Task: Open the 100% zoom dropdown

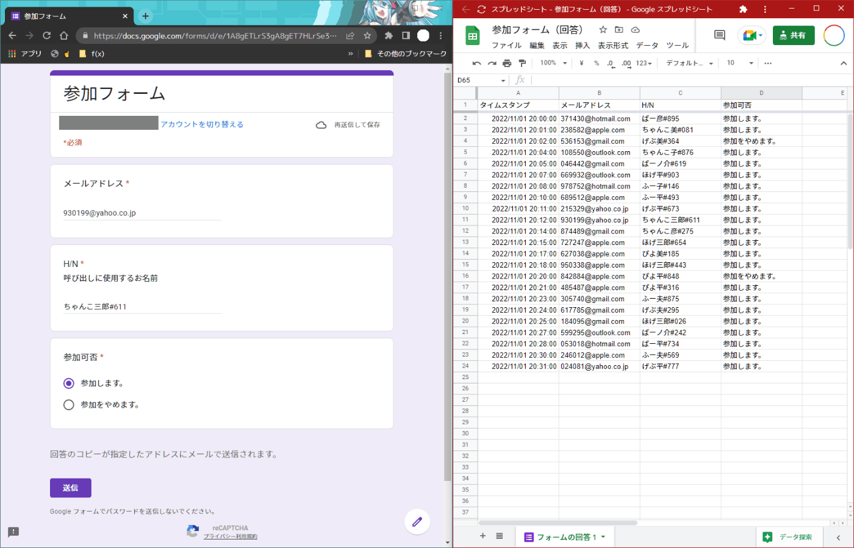Action: pos(553,63)
